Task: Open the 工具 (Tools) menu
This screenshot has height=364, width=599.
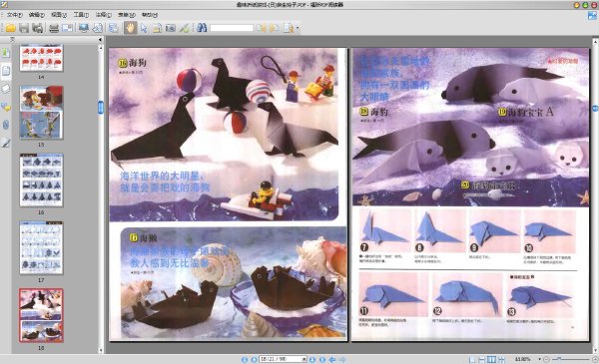Action: coord(81,15)
